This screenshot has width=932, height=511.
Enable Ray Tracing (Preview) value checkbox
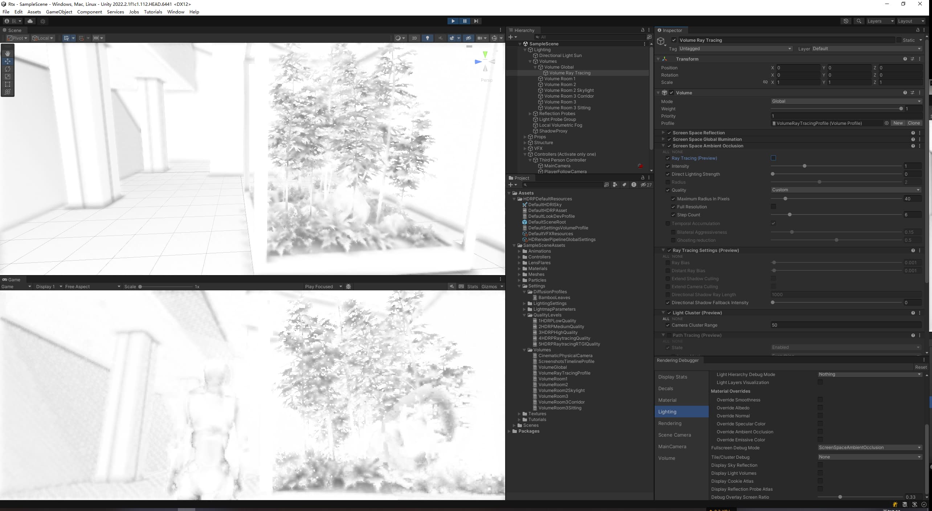(773, 158)
